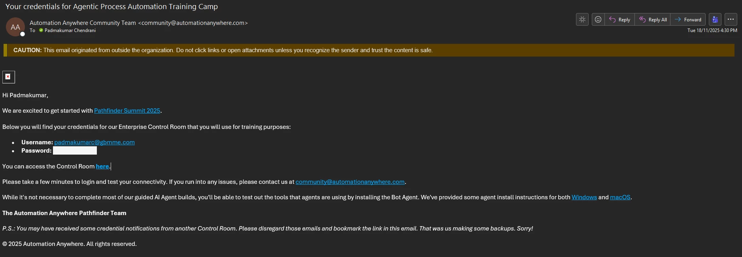Click Reply All button
Viewport: 742px width, 257px height.
point(653,19)
